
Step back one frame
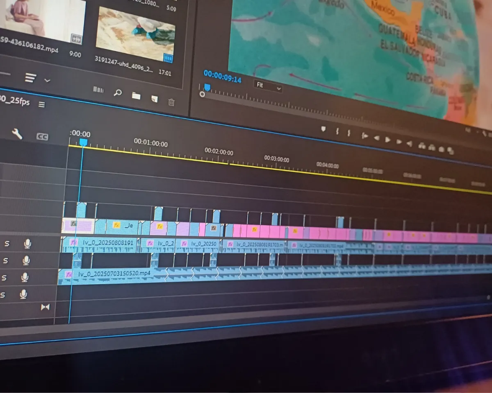click(x=376, y=138)
